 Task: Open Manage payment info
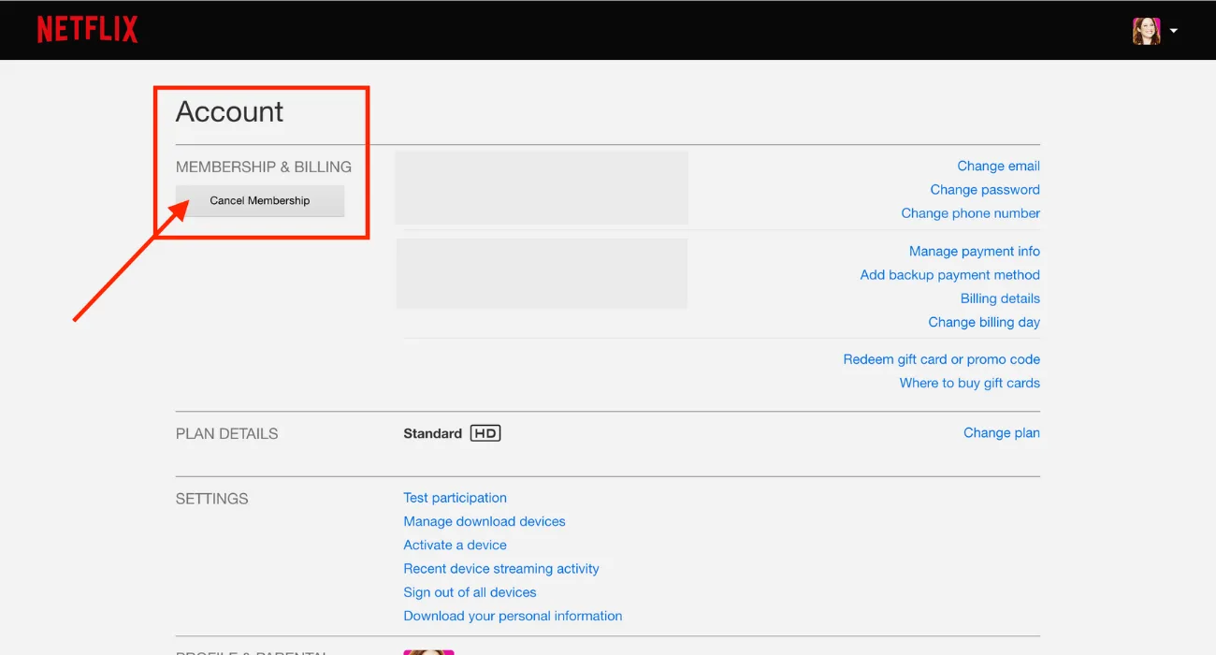point(974,251)
